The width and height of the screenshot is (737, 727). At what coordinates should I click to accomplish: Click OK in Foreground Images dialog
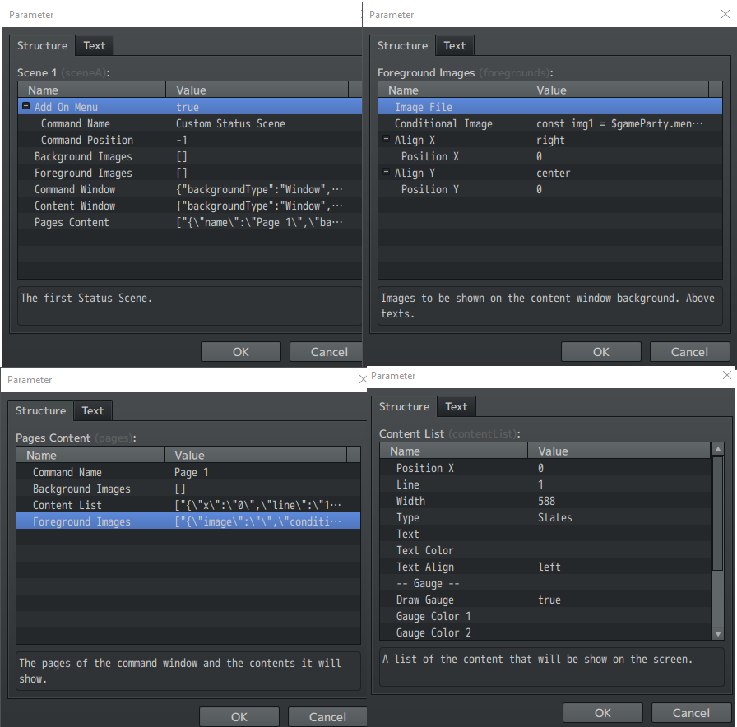pos(600,352)
